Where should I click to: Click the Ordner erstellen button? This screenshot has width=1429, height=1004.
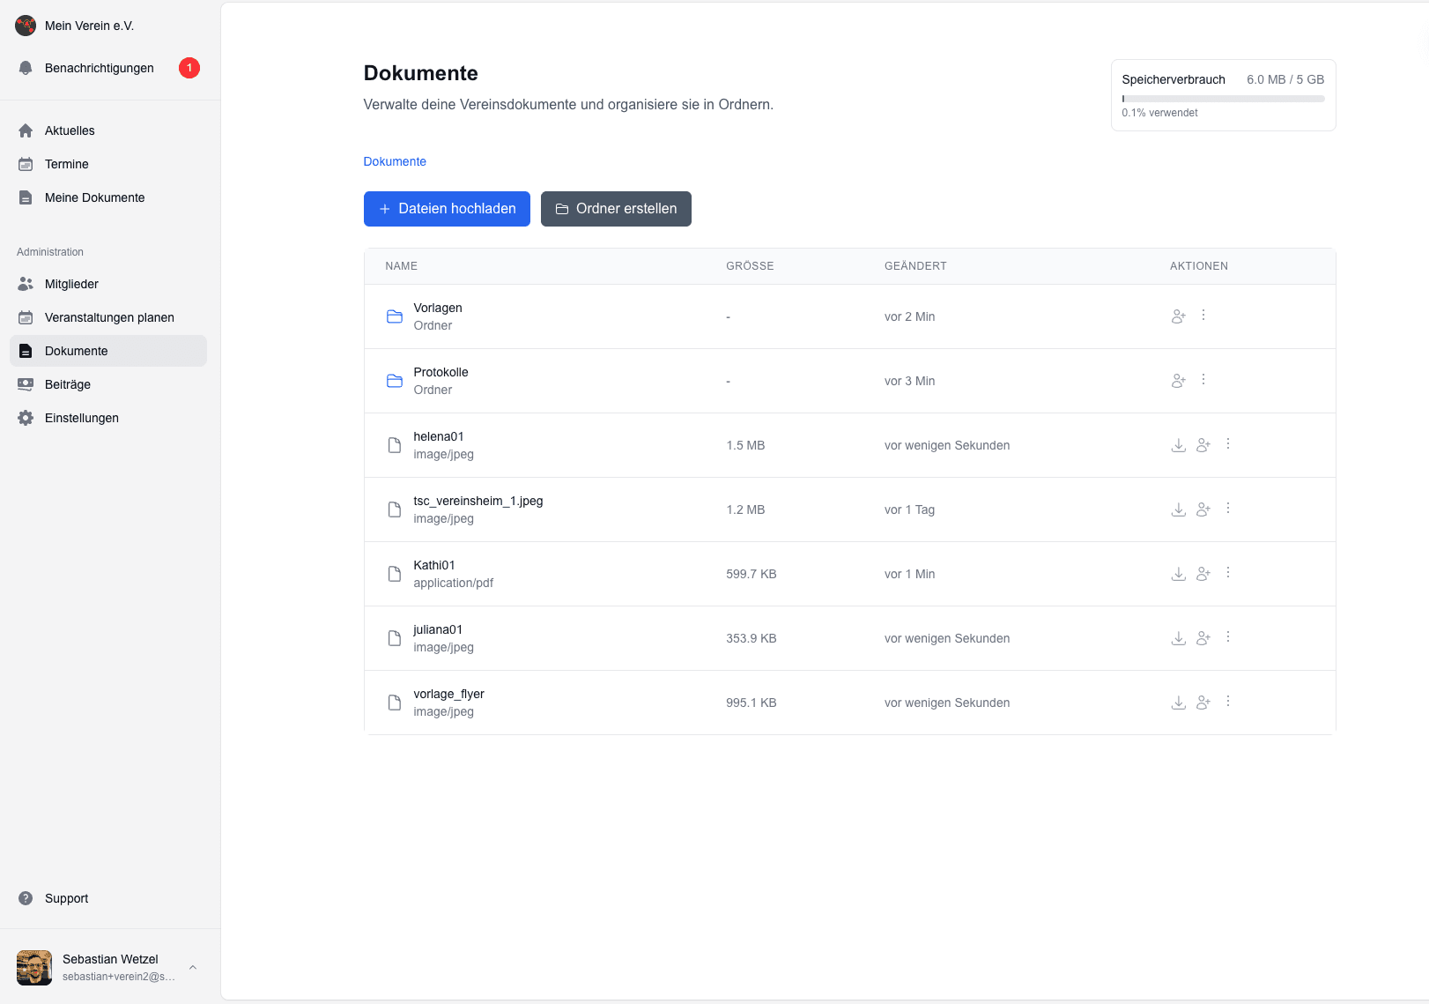(616, 209)
